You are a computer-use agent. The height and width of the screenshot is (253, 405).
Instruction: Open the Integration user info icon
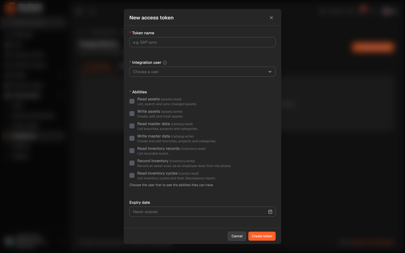click(x=165, y=63)
